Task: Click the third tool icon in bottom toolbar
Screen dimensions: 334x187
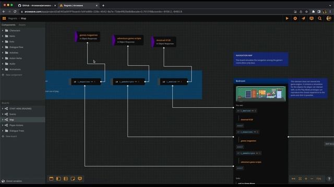Action: pos(66,179)
